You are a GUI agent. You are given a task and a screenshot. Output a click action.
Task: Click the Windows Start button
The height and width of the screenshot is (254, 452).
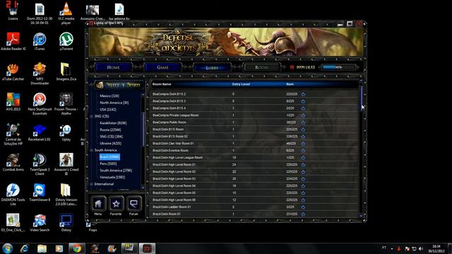8,248
